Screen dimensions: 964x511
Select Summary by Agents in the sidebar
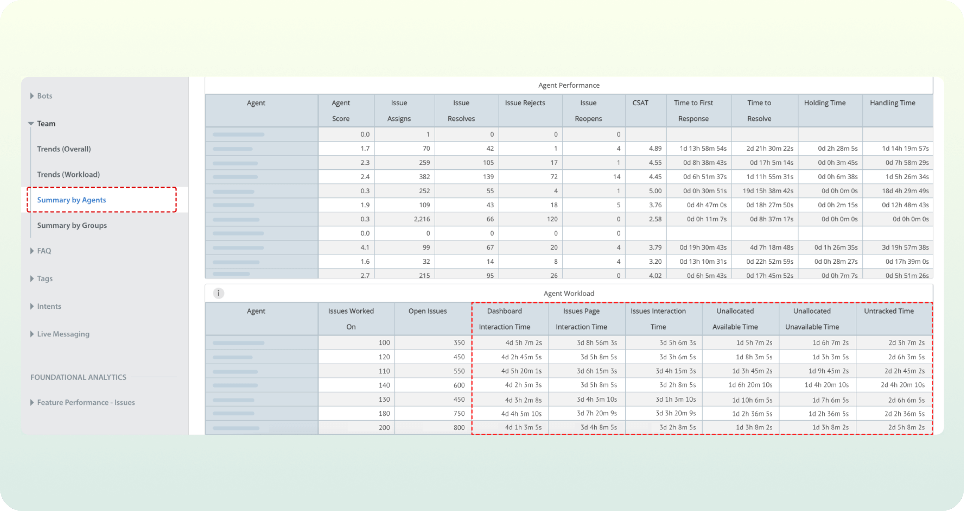tap(71, 200)
